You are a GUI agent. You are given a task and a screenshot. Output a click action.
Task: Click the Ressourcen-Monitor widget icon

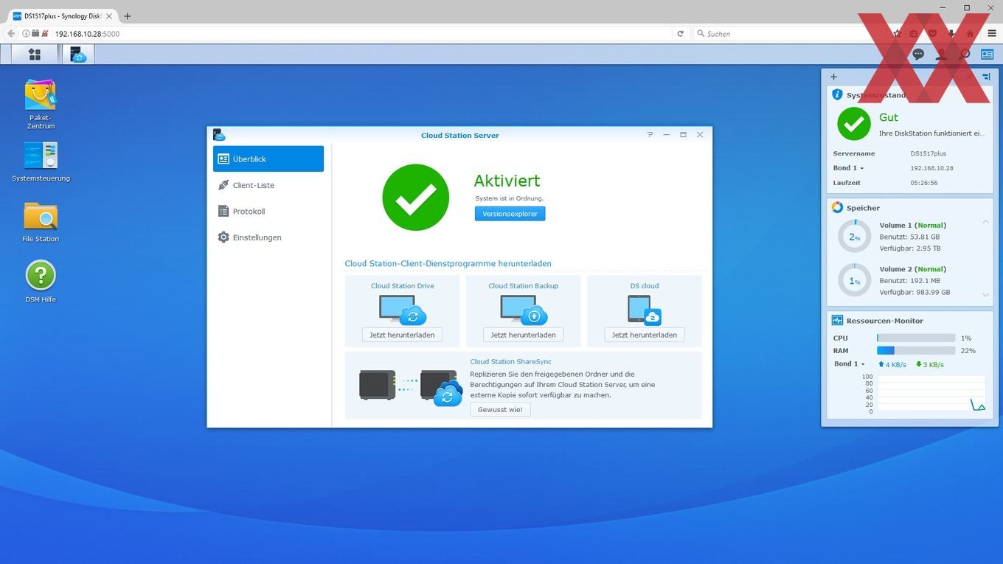coord(837,320)
